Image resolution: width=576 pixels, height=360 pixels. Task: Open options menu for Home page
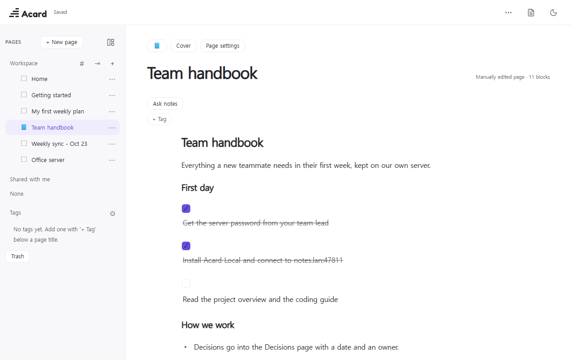112,79
